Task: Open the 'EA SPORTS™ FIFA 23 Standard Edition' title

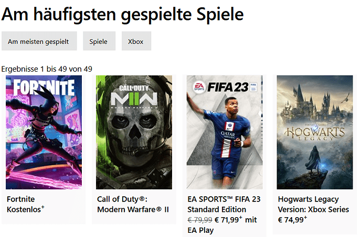Action: pos(223,204)
